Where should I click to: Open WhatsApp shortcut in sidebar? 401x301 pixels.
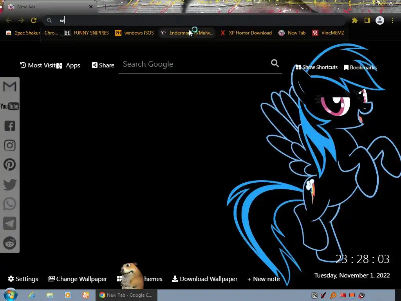tap(10, 204)
